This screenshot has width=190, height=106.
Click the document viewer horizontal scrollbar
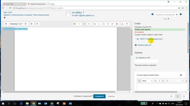tap(59, 92)
